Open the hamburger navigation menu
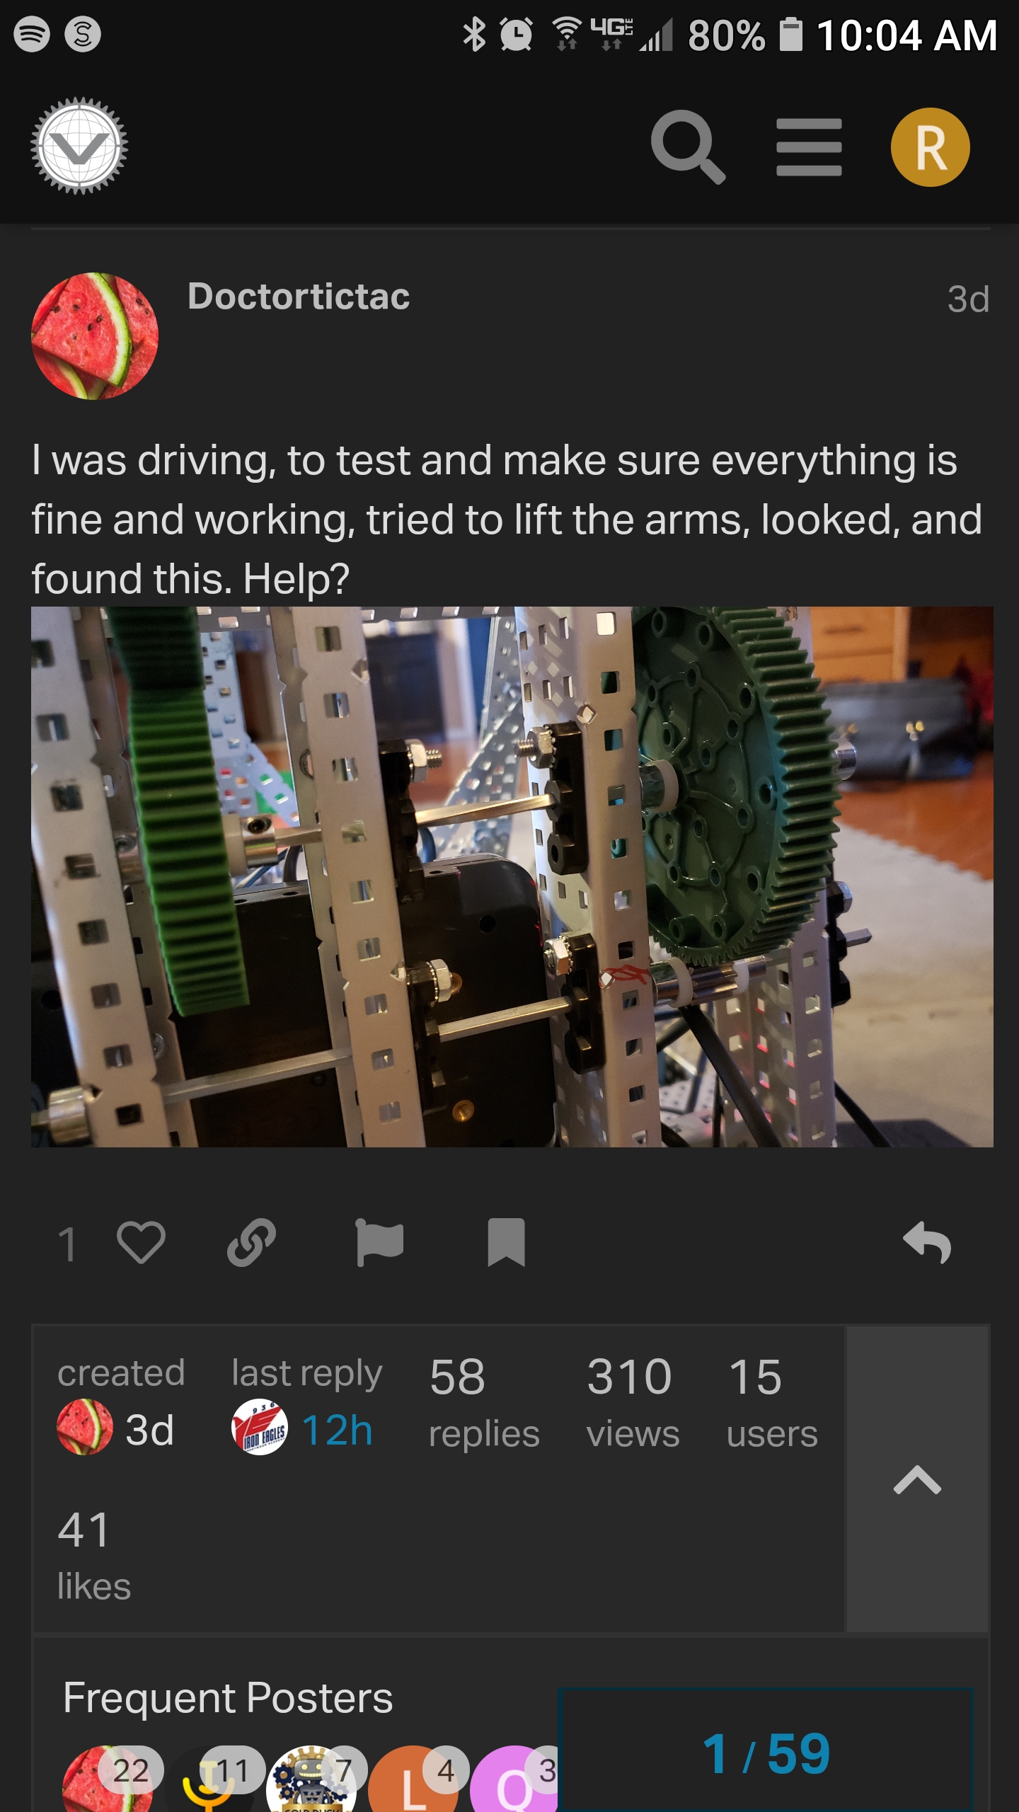1019x1812 pixels. point(809,147)
